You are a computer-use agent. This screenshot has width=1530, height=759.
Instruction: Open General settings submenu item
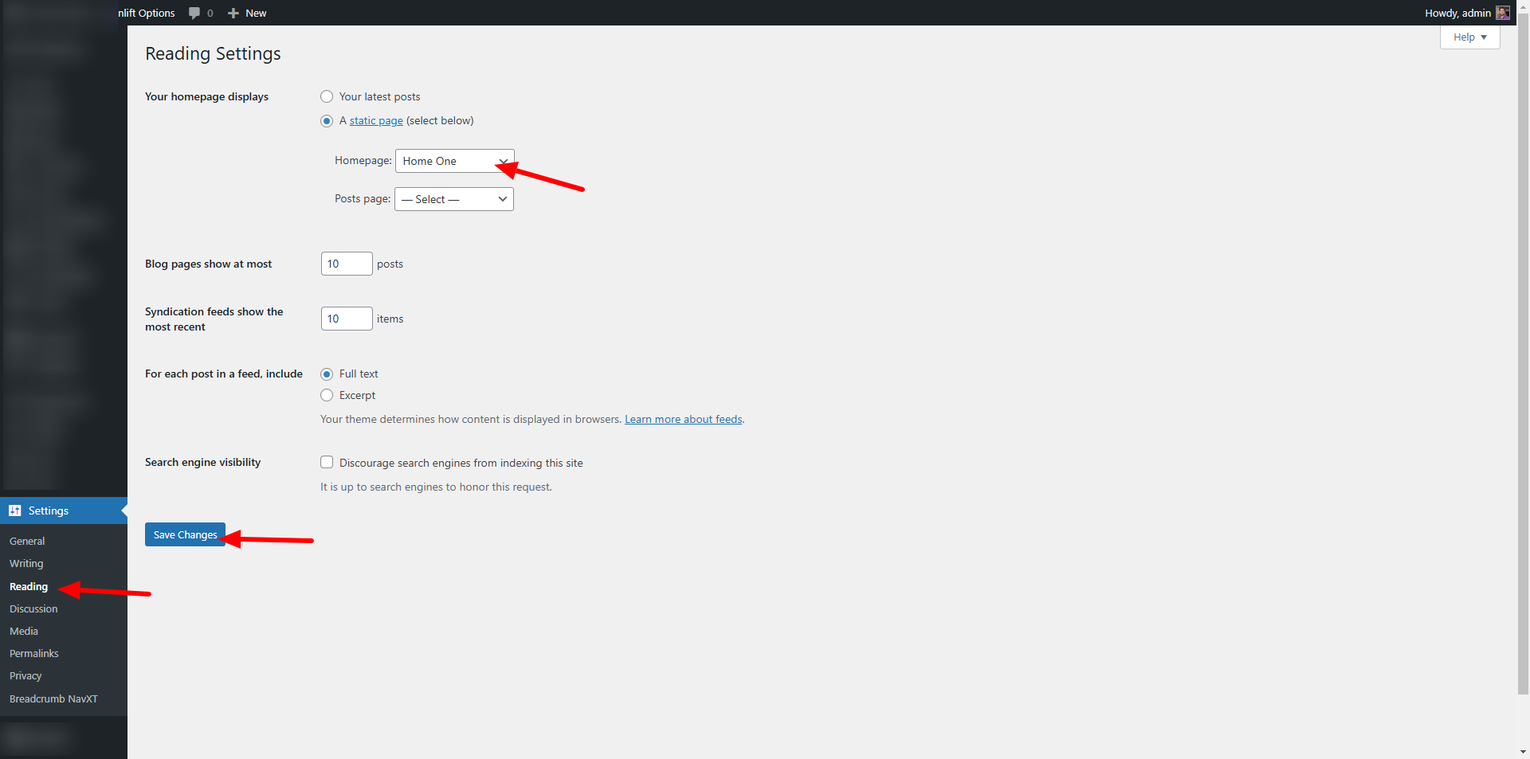pyautogui.click(x=27, y=541)
